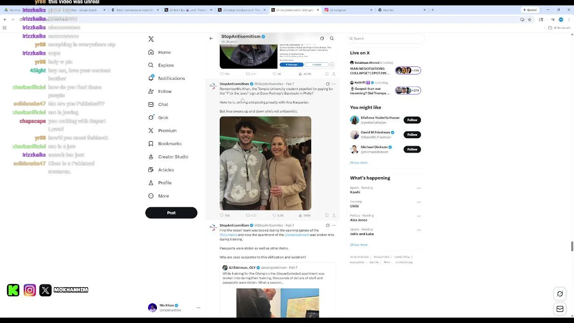The height and width of the screenshot is (323, 574).
Task: Open the floating Messages envelope button
Action: click(560, 309)
